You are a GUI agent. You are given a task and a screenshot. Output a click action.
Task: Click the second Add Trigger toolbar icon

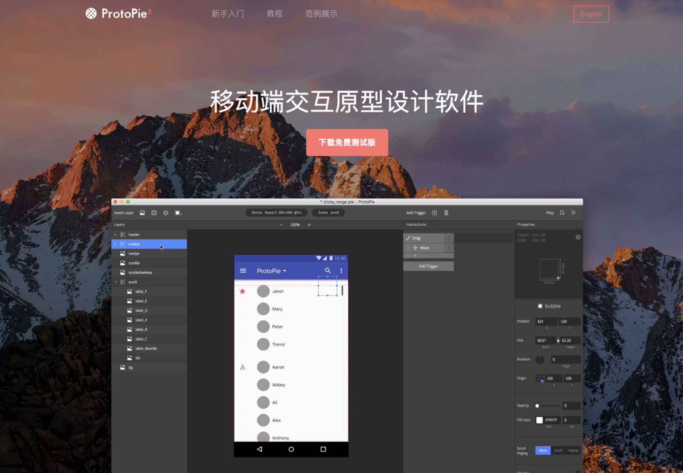pos(446,213)
